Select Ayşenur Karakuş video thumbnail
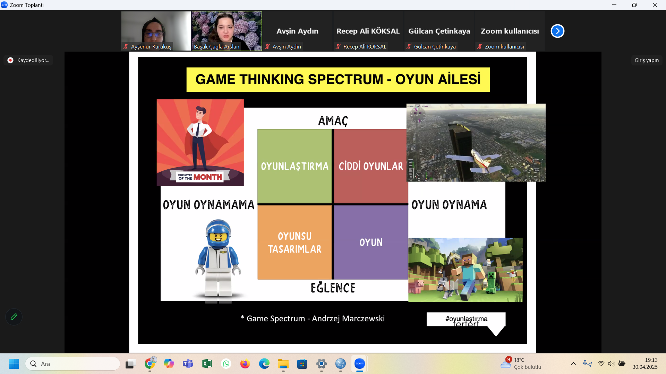Viewport: 666px width, 374px height. (156, 31)
